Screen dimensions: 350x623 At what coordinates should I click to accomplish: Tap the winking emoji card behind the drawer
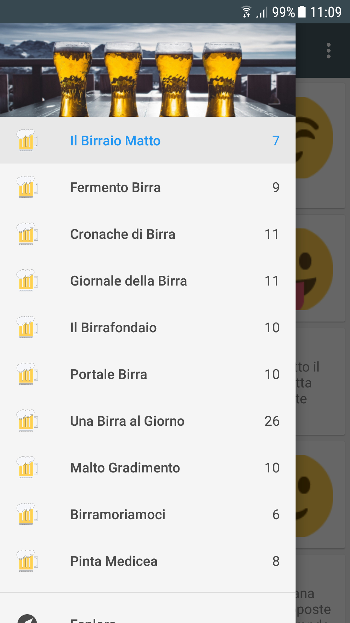(x=320, y=146)
